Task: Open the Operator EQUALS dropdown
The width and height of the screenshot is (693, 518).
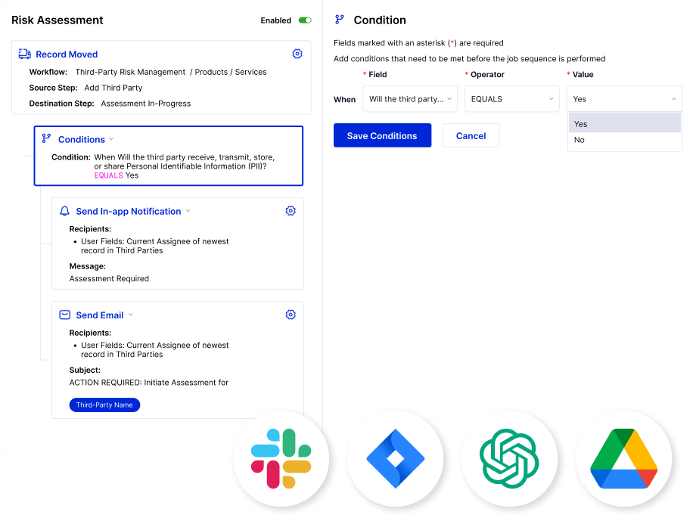Action: pos(511,99)
